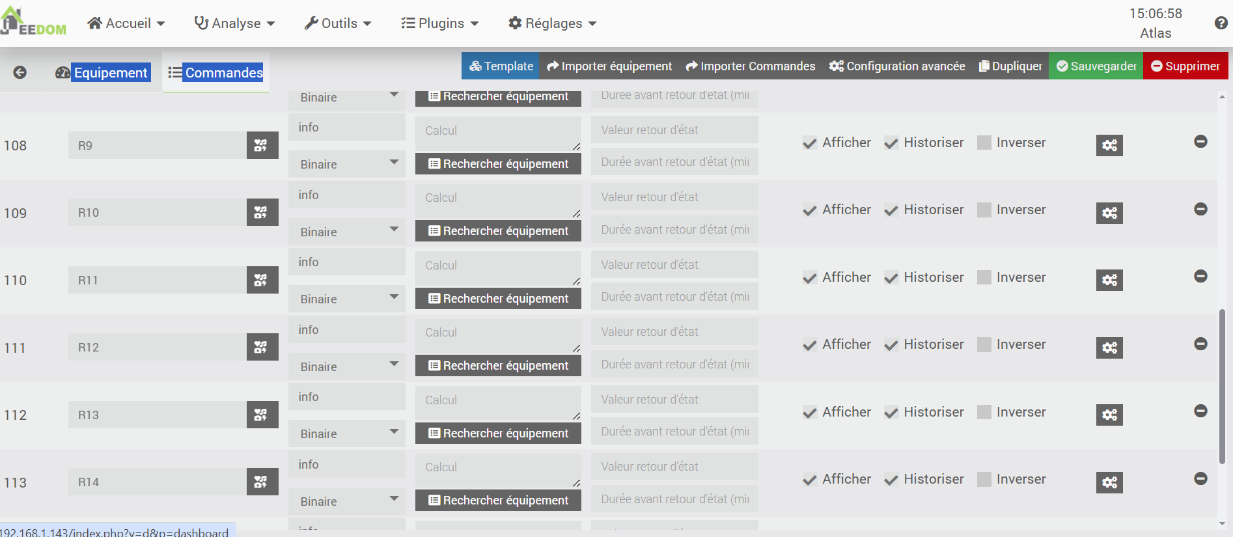Click the R14 name input field
Image resolution: width=1233 pixels, height=537 pixels.
[158, 482]
